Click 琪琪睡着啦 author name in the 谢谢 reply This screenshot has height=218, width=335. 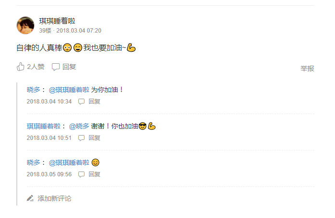tap(44, 126)
